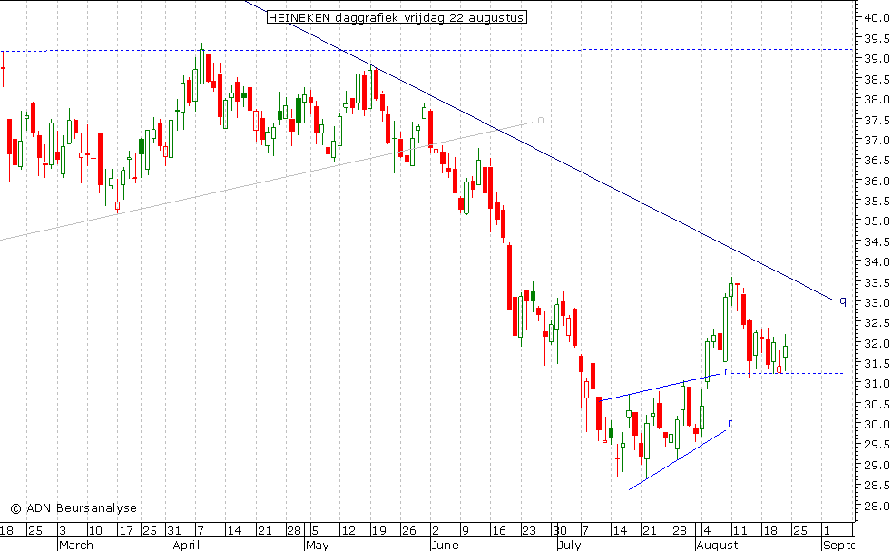Pick the 31 date tick beside April
The width and height of the screenshot is (892, 551).
pyautogui.click(x=175, y=531)
